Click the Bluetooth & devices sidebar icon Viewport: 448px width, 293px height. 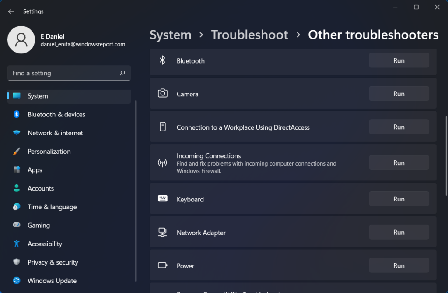click(x=17, y=114)
